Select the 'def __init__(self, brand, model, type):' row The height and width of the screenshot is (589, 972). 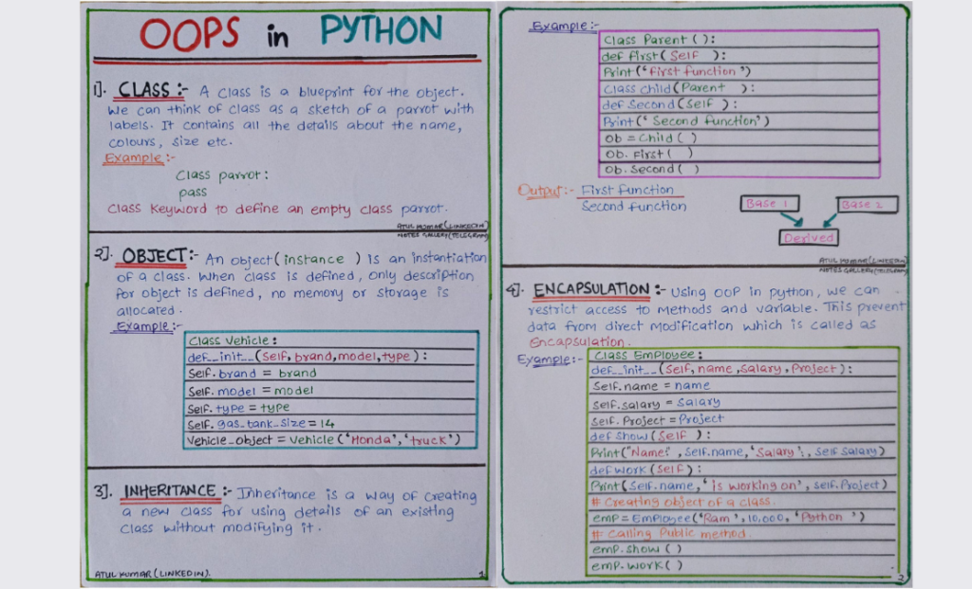coord(331,357)
